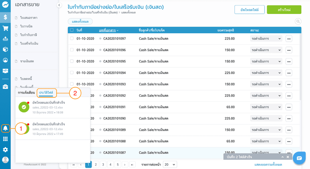Open ใบวางบิล in the sidebar menu
The width and height of the screenshot is (310, 169).
coord(26,26)
